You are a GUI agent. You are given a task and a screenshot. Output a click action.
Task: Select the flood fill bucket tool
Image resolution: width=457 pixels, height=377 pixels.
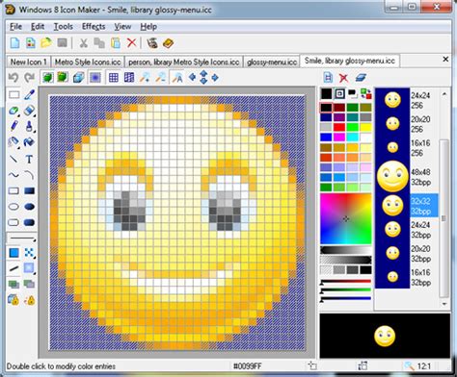tap(29, 141)
